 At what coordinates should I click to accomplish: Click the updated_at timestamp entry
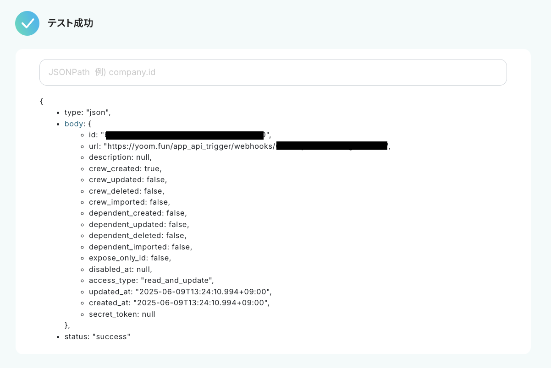[180, 292]
